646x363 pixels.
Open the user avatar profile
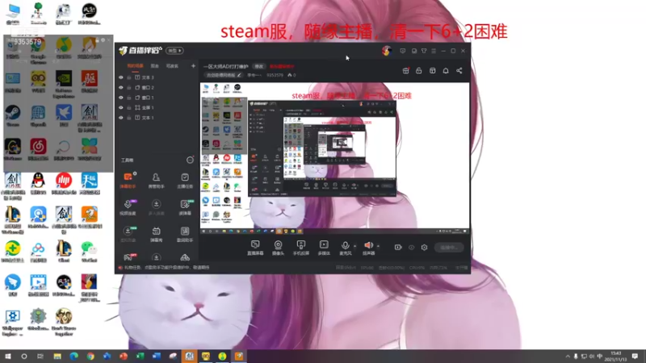(386, 51)
